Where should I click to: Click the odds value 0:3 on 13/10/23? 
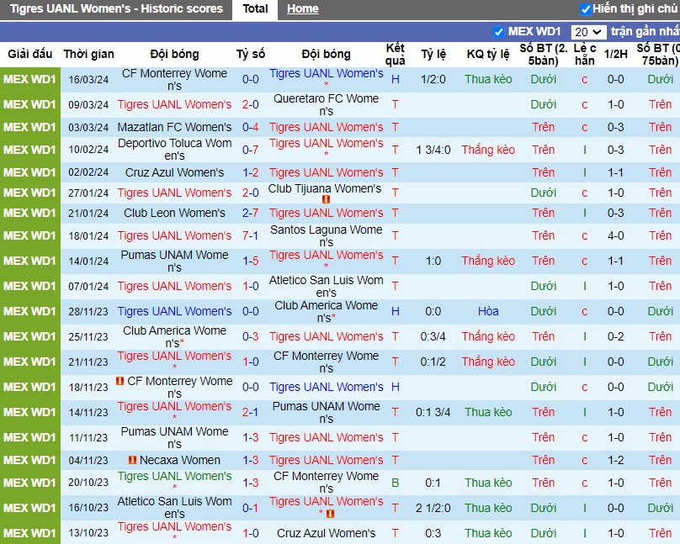point(433,533)
